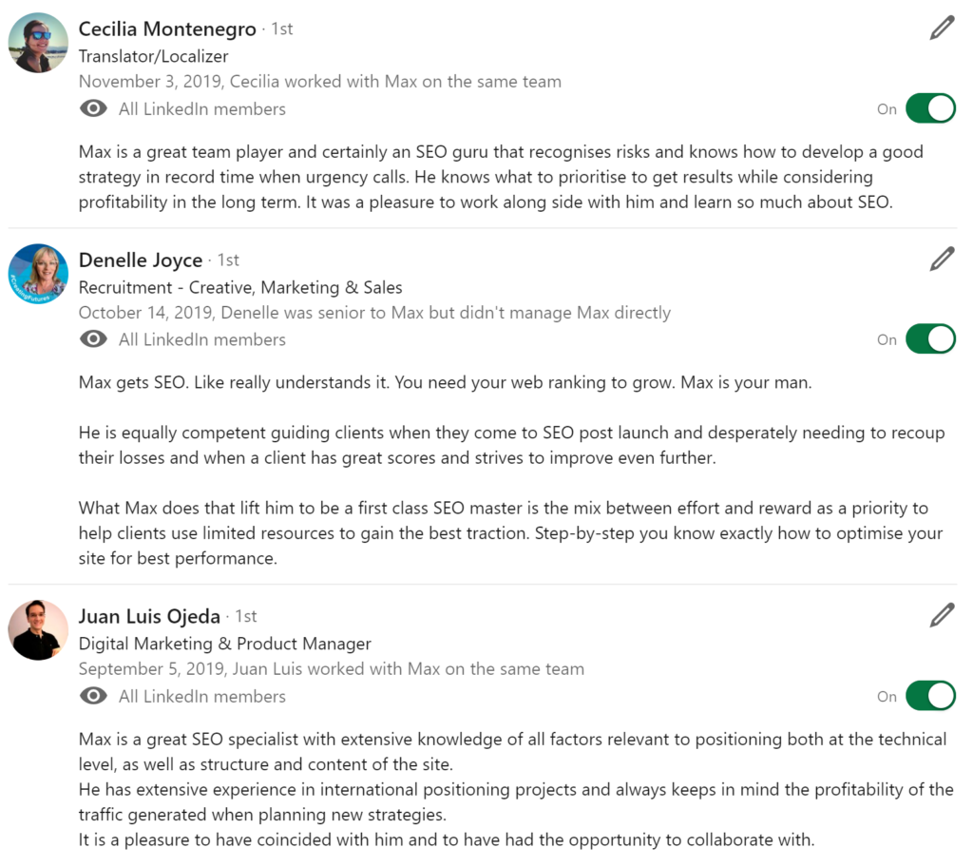Image resolution: width=973 pixels, height=867 pixels.
Task: Click 'Digital Marketing & Product Manager' headline
Action: click(224, 645)
